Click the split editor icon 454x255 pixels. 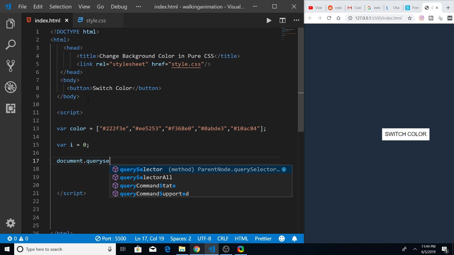point(282,21)
